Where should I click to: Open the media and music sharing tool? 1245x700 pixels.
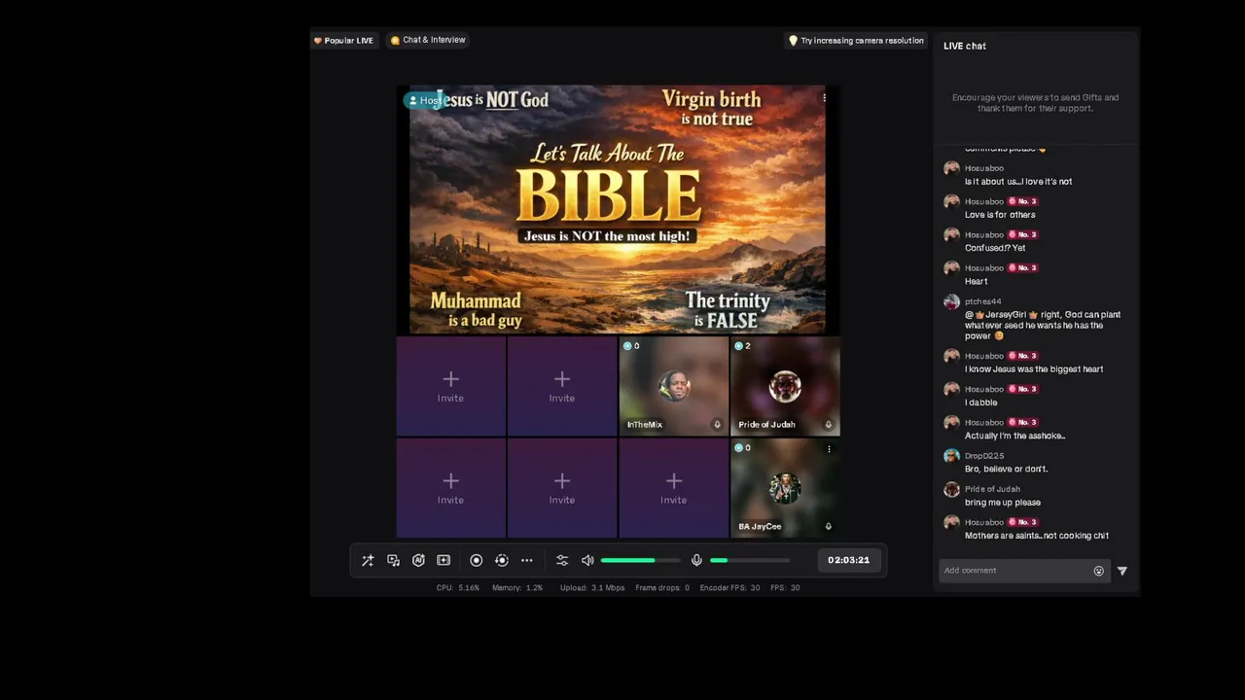393,561
